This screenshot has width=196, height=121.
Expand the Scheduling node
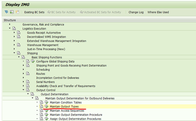pyautogui.click(x=23, y=69)
